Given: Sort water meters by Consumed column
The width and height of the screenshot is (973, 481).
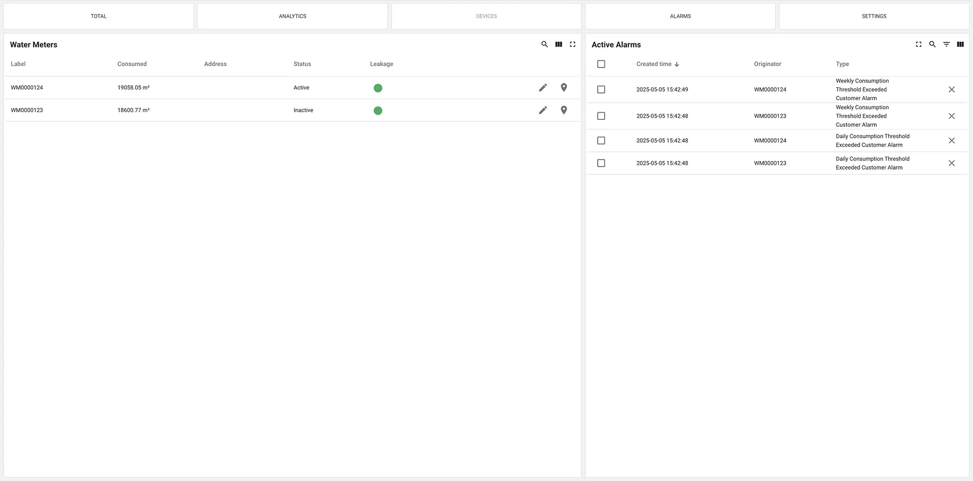Looking at the screenshot, I should point(132,64).
